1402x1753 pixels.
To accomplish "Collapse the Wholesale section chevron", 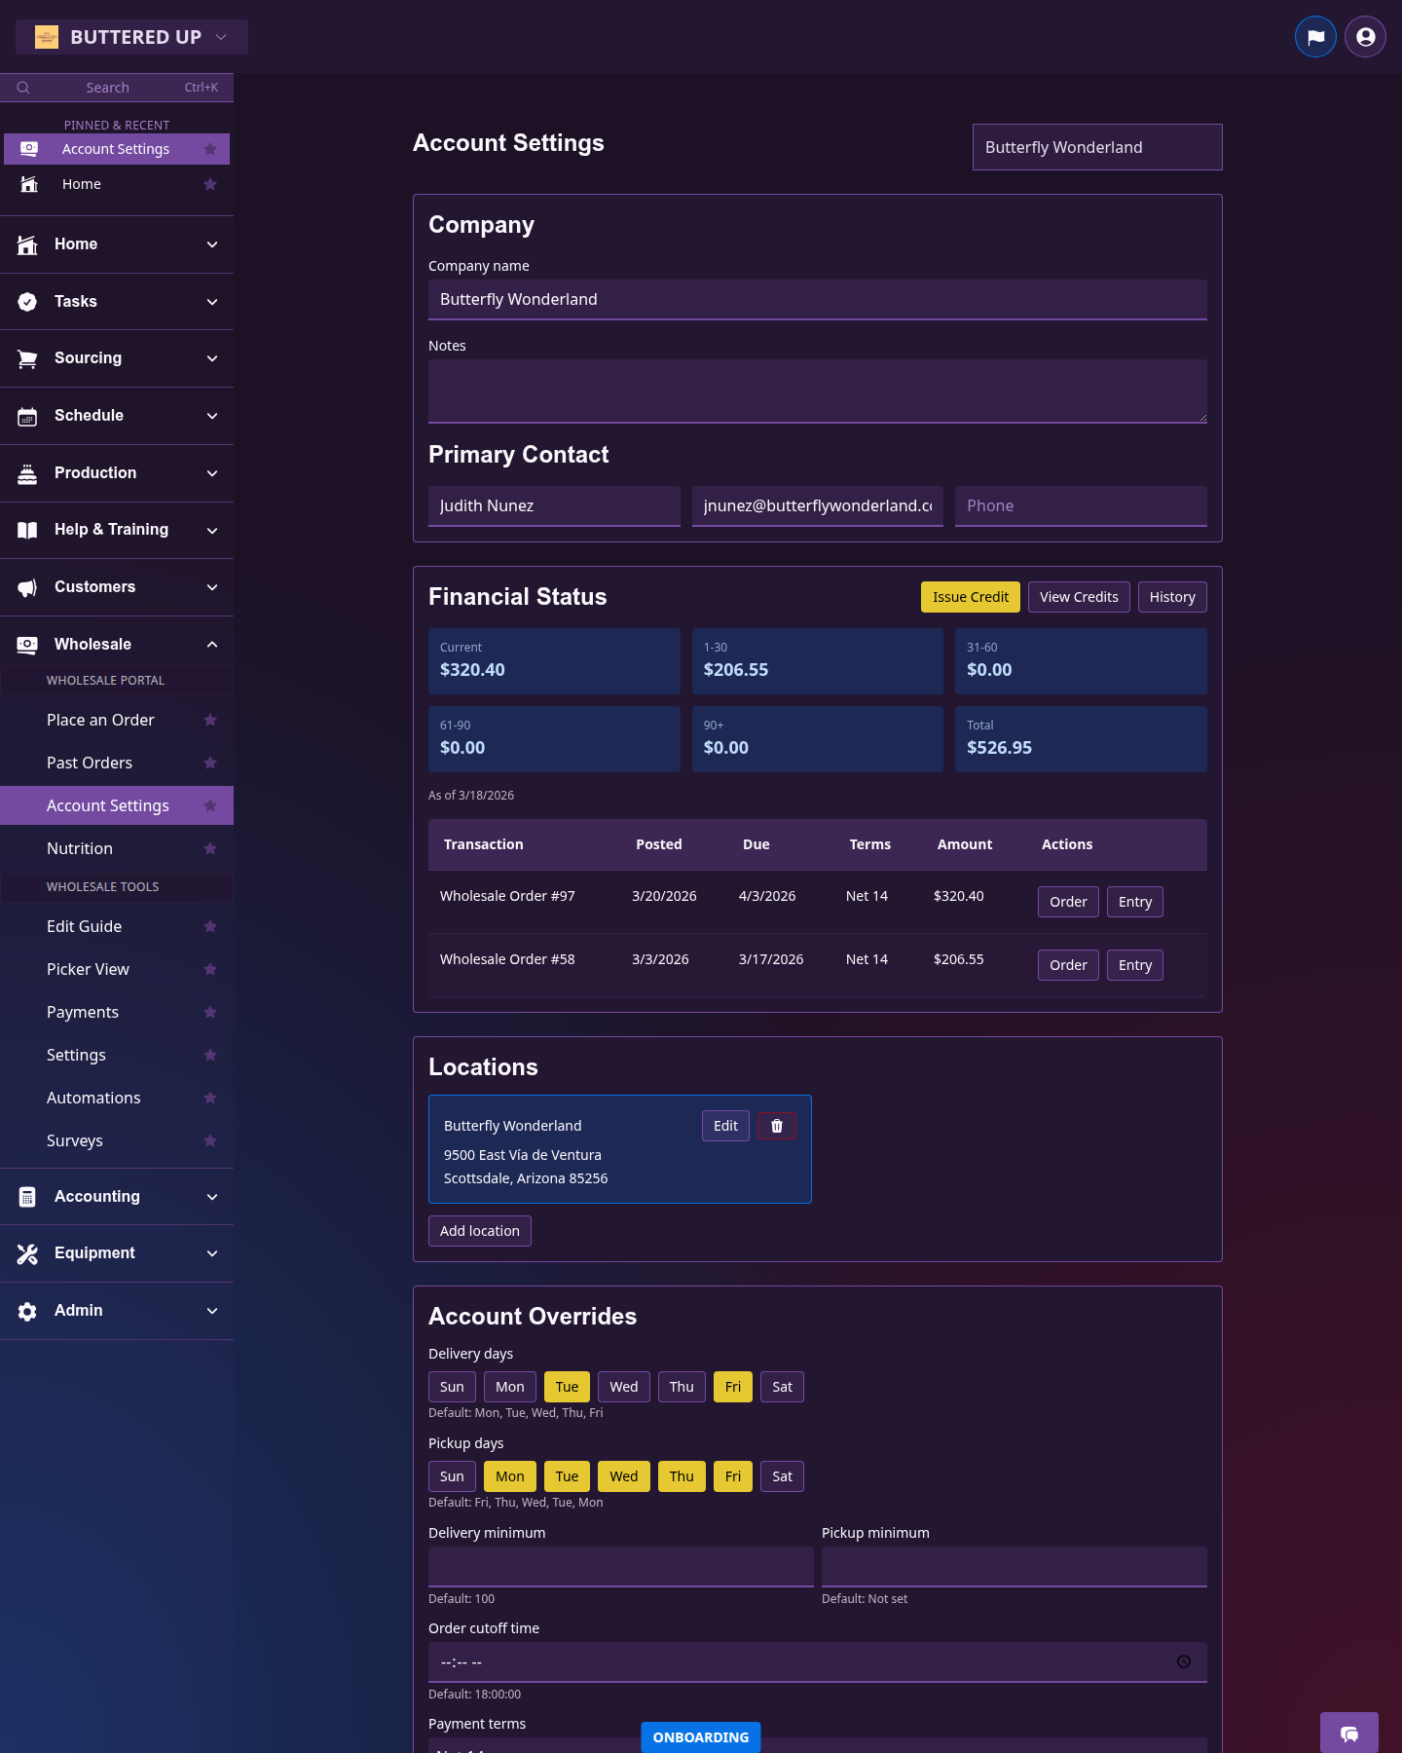I will [x=212, y=645].
